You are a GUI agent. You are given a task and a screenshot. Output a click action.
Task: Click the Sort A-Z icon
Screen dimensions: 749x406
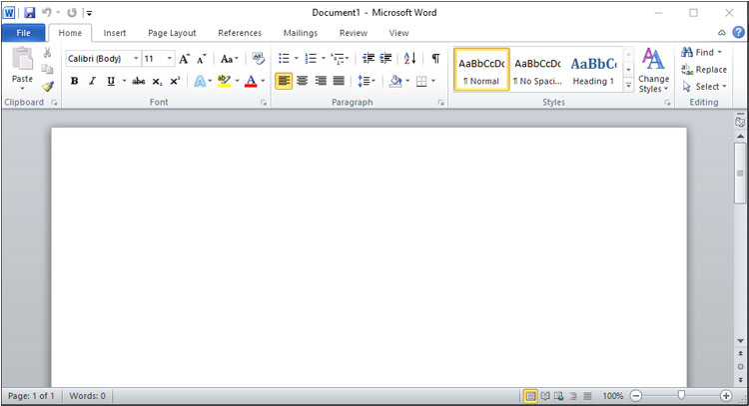(409, 58)
